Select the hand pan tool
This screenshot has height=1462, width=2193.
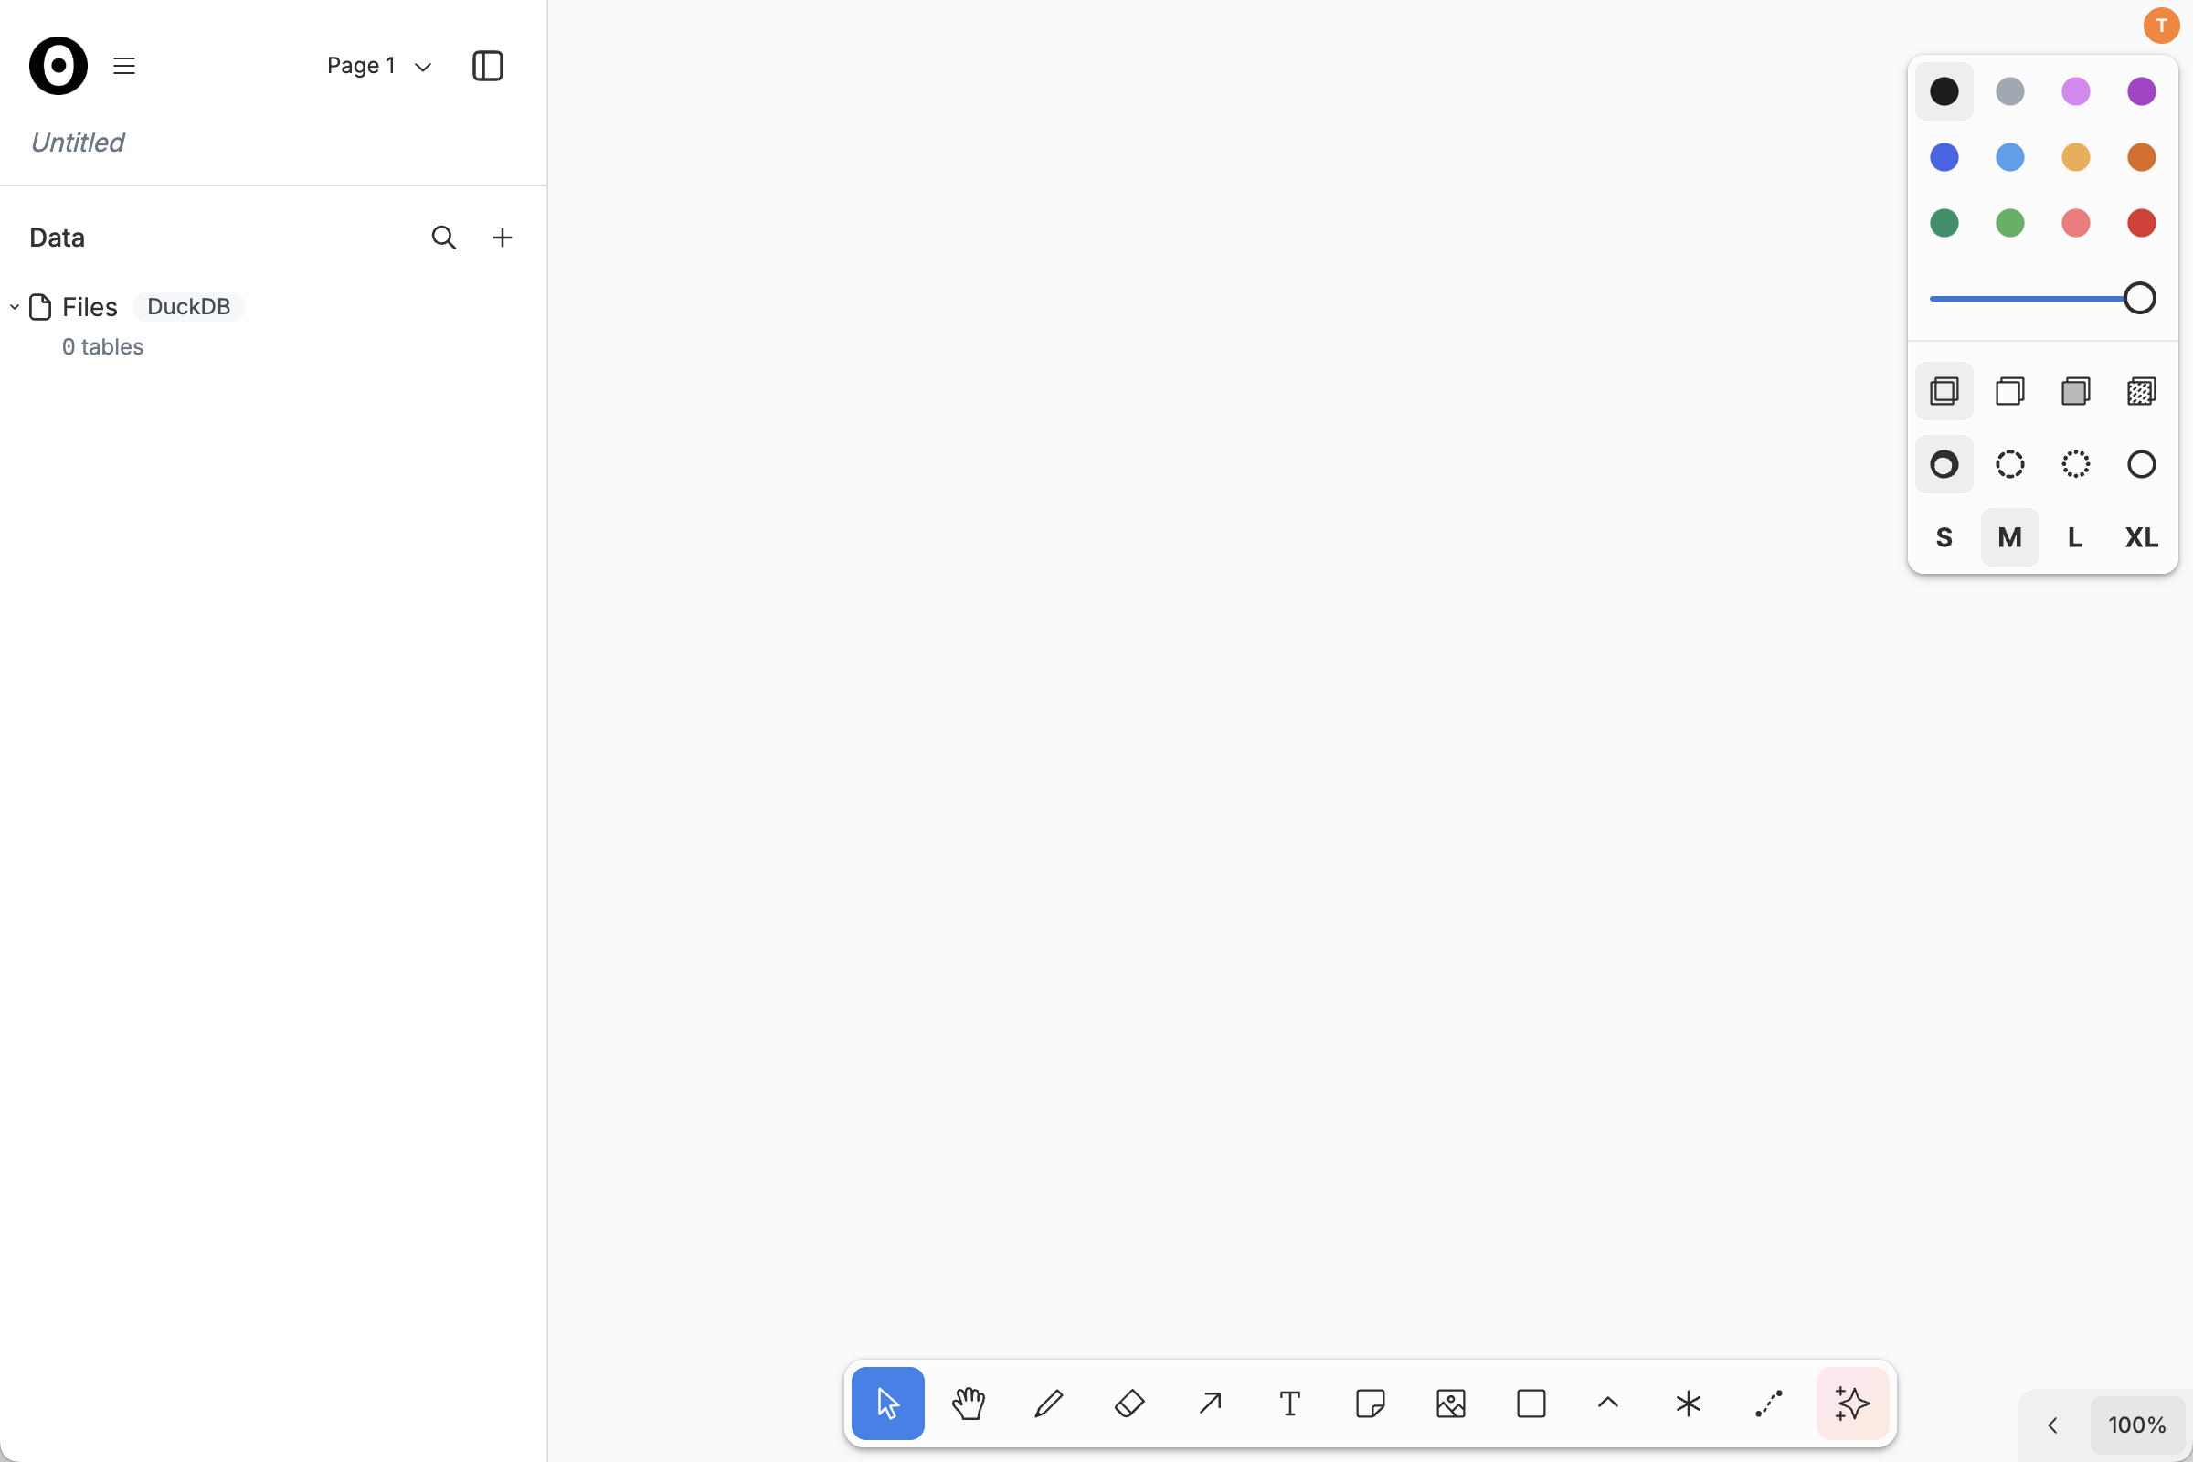click(x=968, y=1404)
